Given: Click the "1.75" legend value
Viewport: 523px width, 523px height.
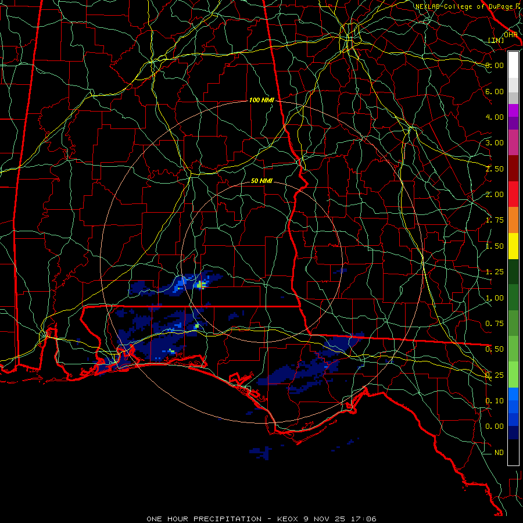Looking at the screenshot, I should point(495,220).
